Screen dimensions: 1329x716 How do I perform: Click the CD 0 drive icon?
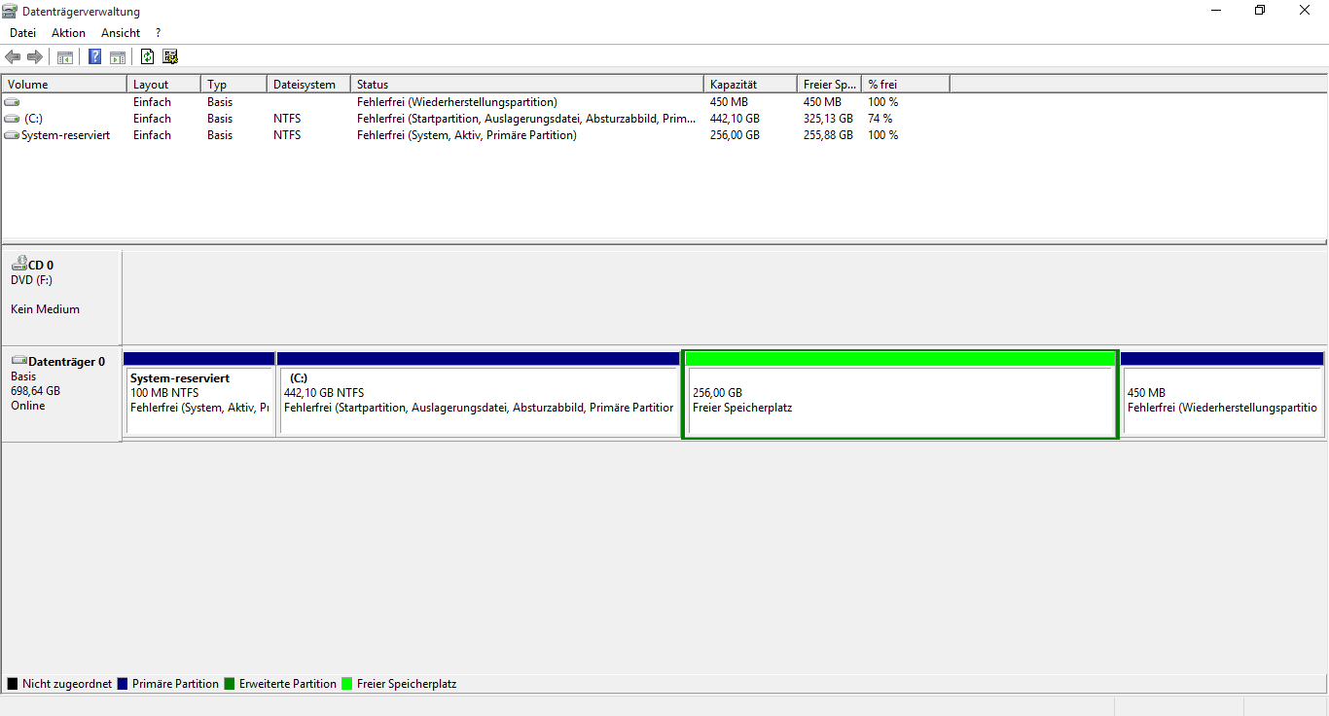[x=18, y=264]
